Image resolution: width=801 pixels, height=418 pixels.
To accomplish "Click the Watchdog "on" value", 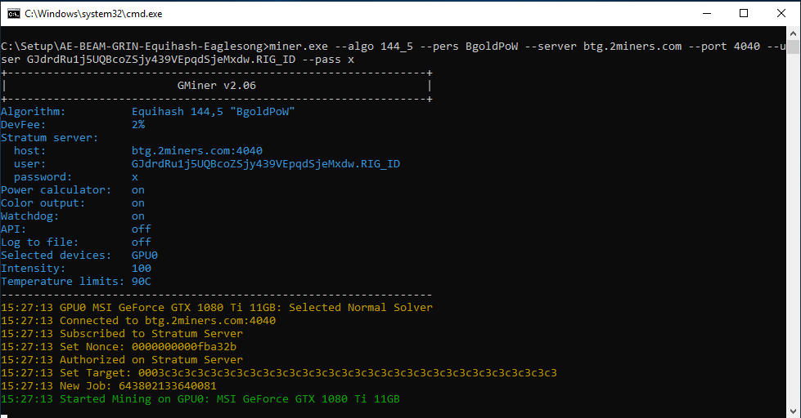I will tap(138, 216).
